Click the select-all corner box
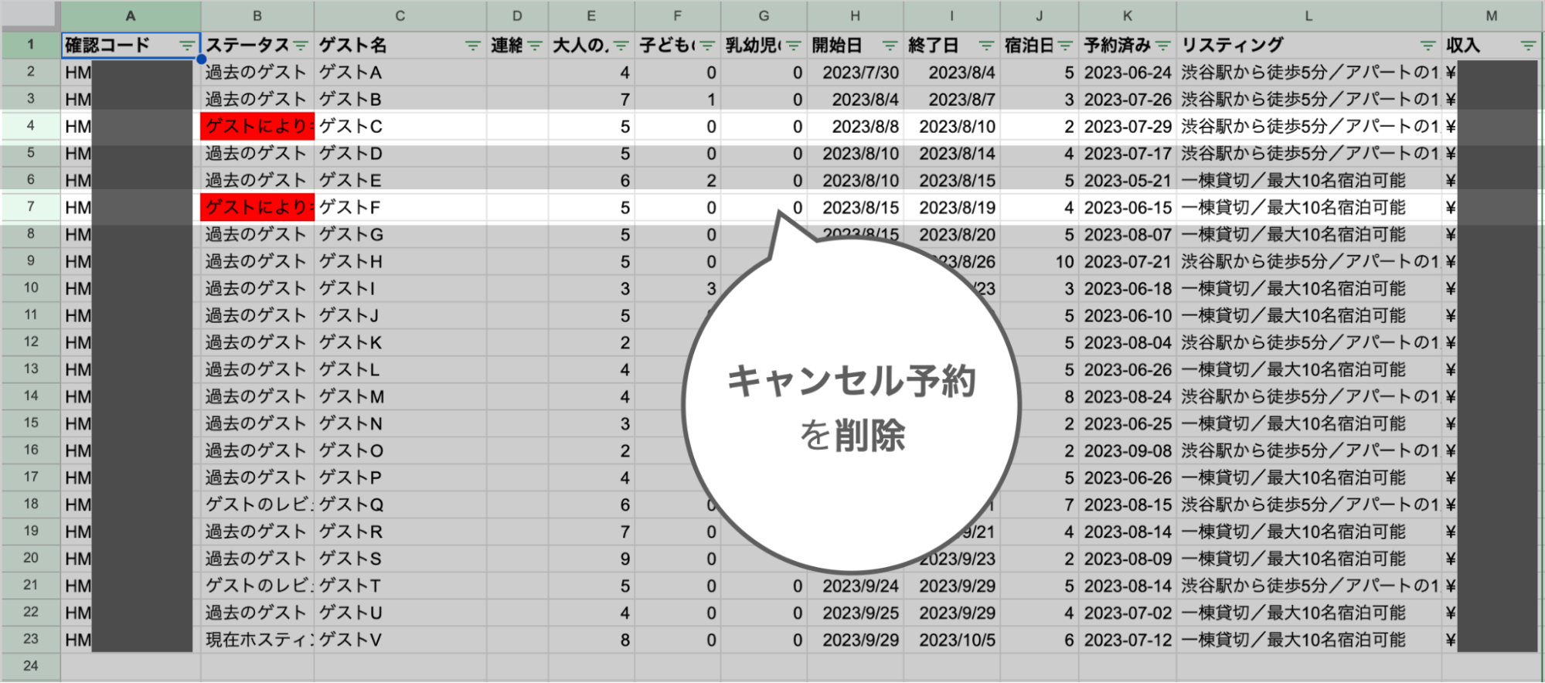1545x683 pixels. point(31,15)
